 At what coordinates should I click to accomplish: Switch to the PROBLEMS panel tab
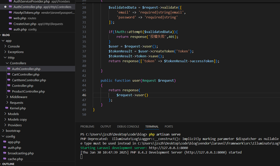click(87, 127)
